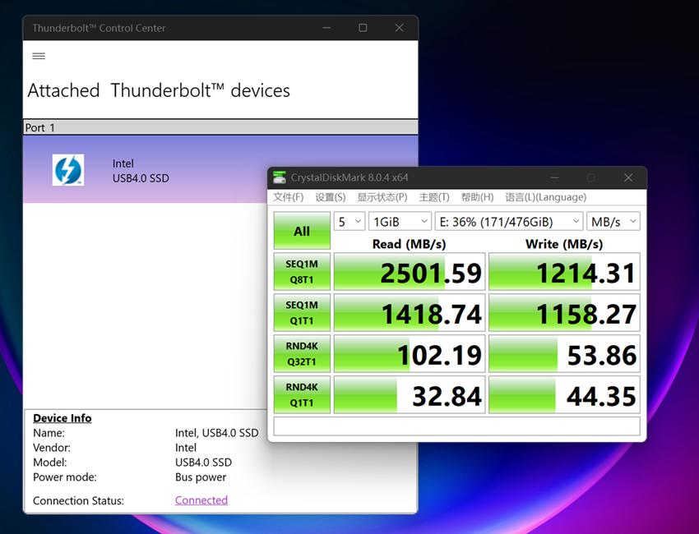Maximize the Thunderbolt Control Center window
This screenshot has width=699, height=534.
pos(363,28)
